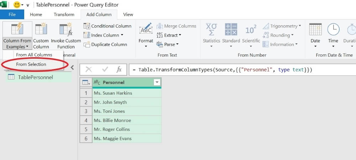The image size is (356, 160).
Task: Switch to the Home tab
Action: pos(36,15)
